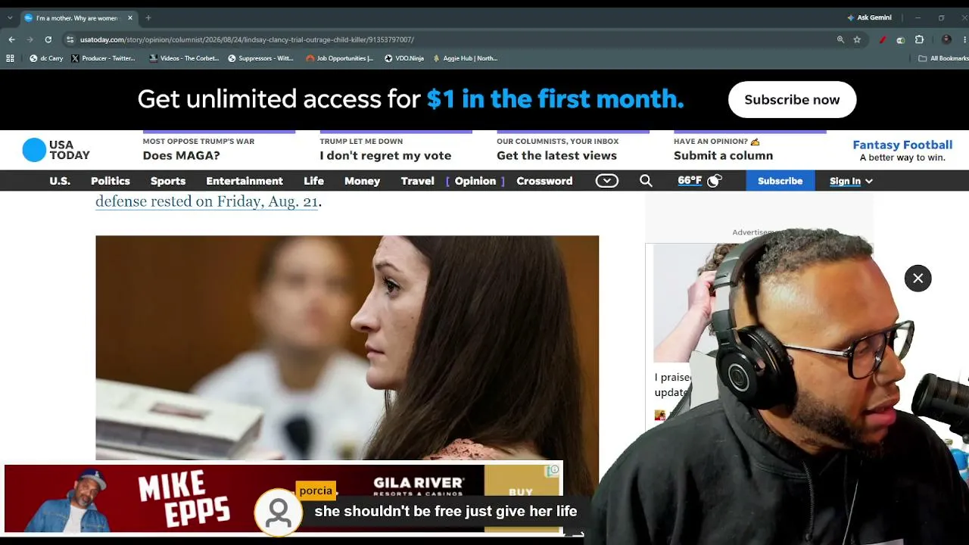Open the Chrome profile avatar

tap(946, 39)
